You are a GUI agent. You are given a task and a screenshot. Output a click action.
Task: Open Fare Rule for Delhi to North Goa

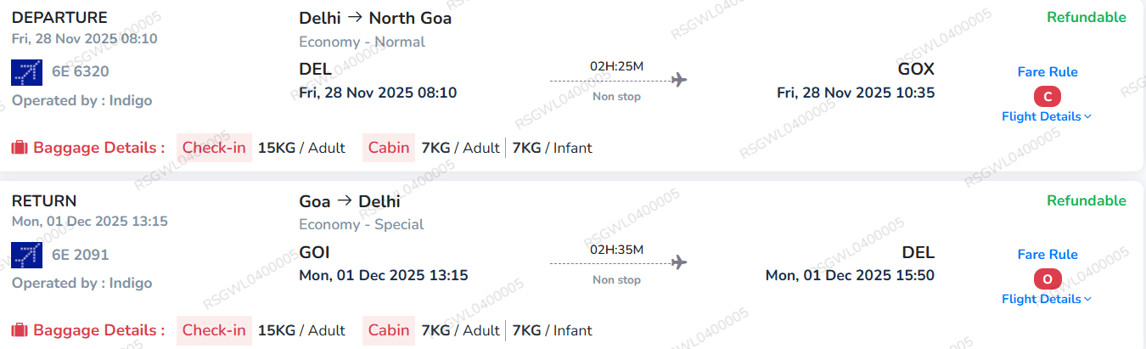pyautogui.click(x=1048, y=72)
